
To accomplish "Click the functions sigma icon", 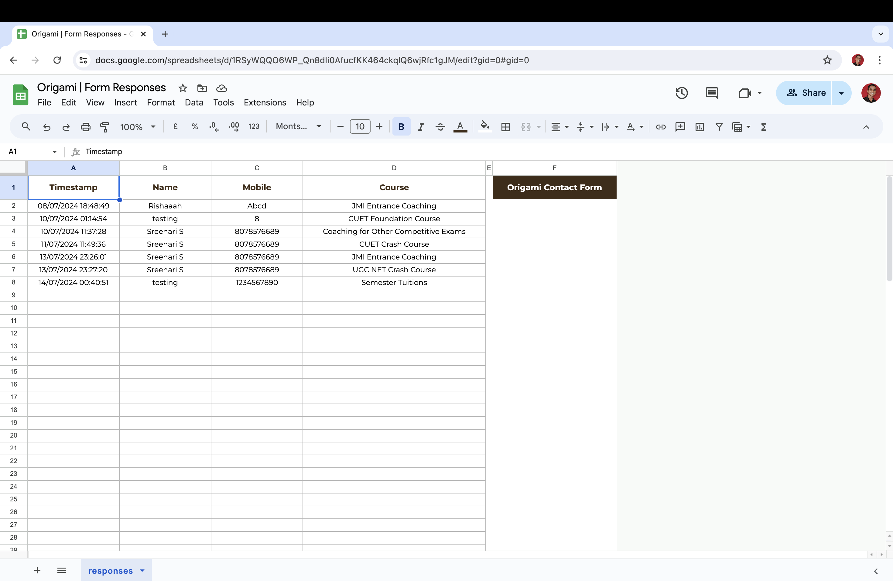I will (x=764, y=127).
